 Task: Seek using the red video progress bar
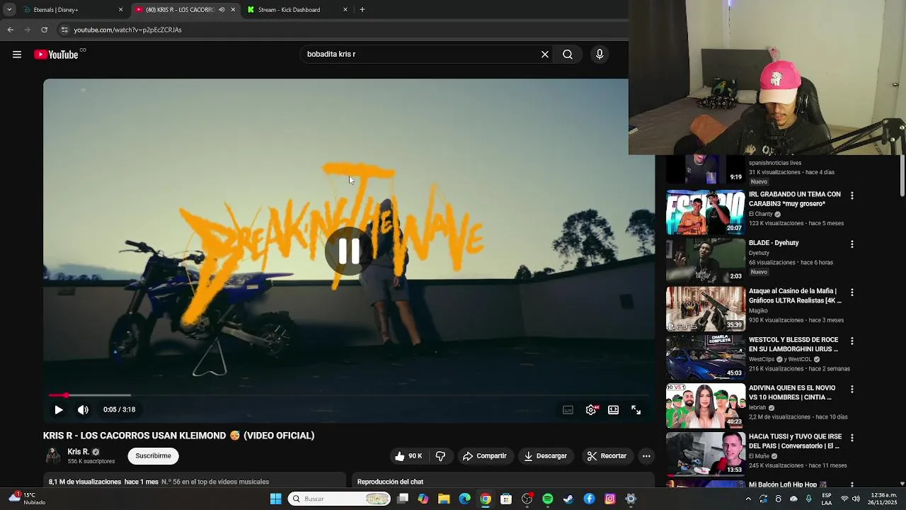tap(349, 395)
